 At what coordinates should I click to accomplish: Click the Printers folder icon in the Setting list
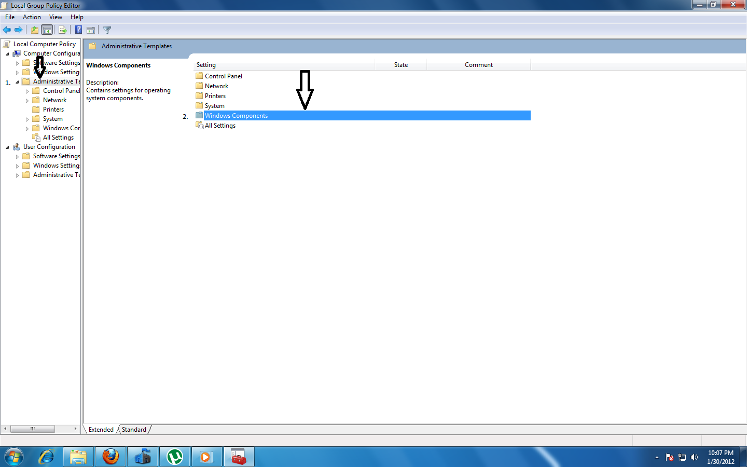click(199, 95)
